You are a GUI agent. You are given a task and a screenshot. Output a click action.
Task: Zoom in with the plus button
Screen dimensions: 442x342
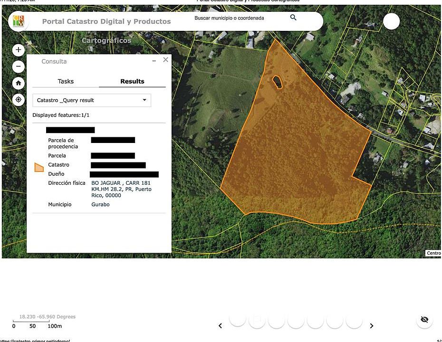pyautogui.click(x=19, y=50)
